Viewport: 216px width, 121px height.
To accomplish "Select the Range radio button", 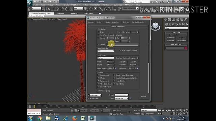I will tap(98, 38).
